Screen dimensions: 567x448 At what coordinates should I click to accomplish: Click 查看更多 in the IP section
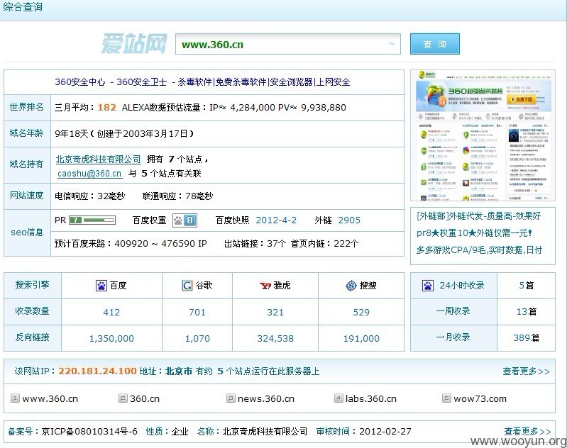tap(526, 371)
